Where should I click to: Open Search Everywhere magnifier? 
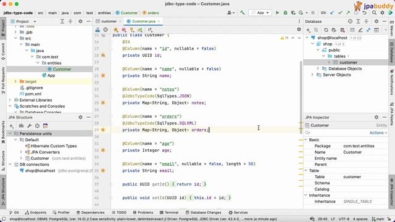click(x=374, y=12)
